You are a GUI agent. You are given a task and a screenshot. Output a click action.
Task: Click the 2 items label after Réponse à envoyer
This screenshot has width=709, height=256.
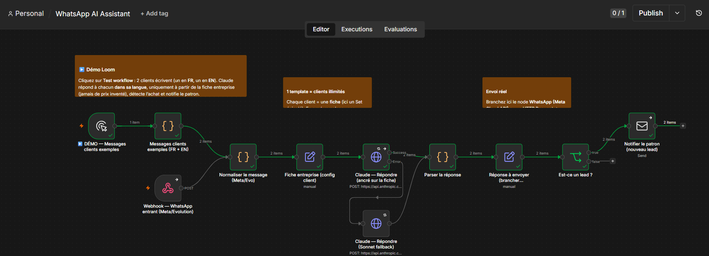(542, 153)
